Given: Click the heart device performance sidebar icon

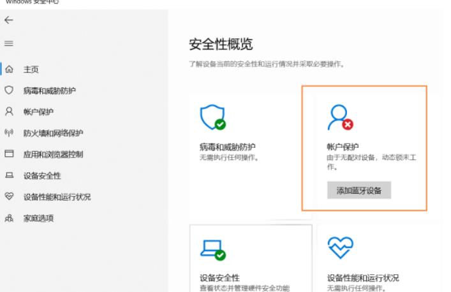Looking at the screenshot, I should (9, 197).
